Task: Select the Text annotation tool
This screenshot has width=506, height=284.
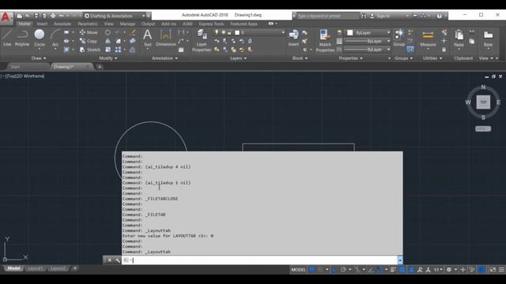Action: [x=148, y=38]
